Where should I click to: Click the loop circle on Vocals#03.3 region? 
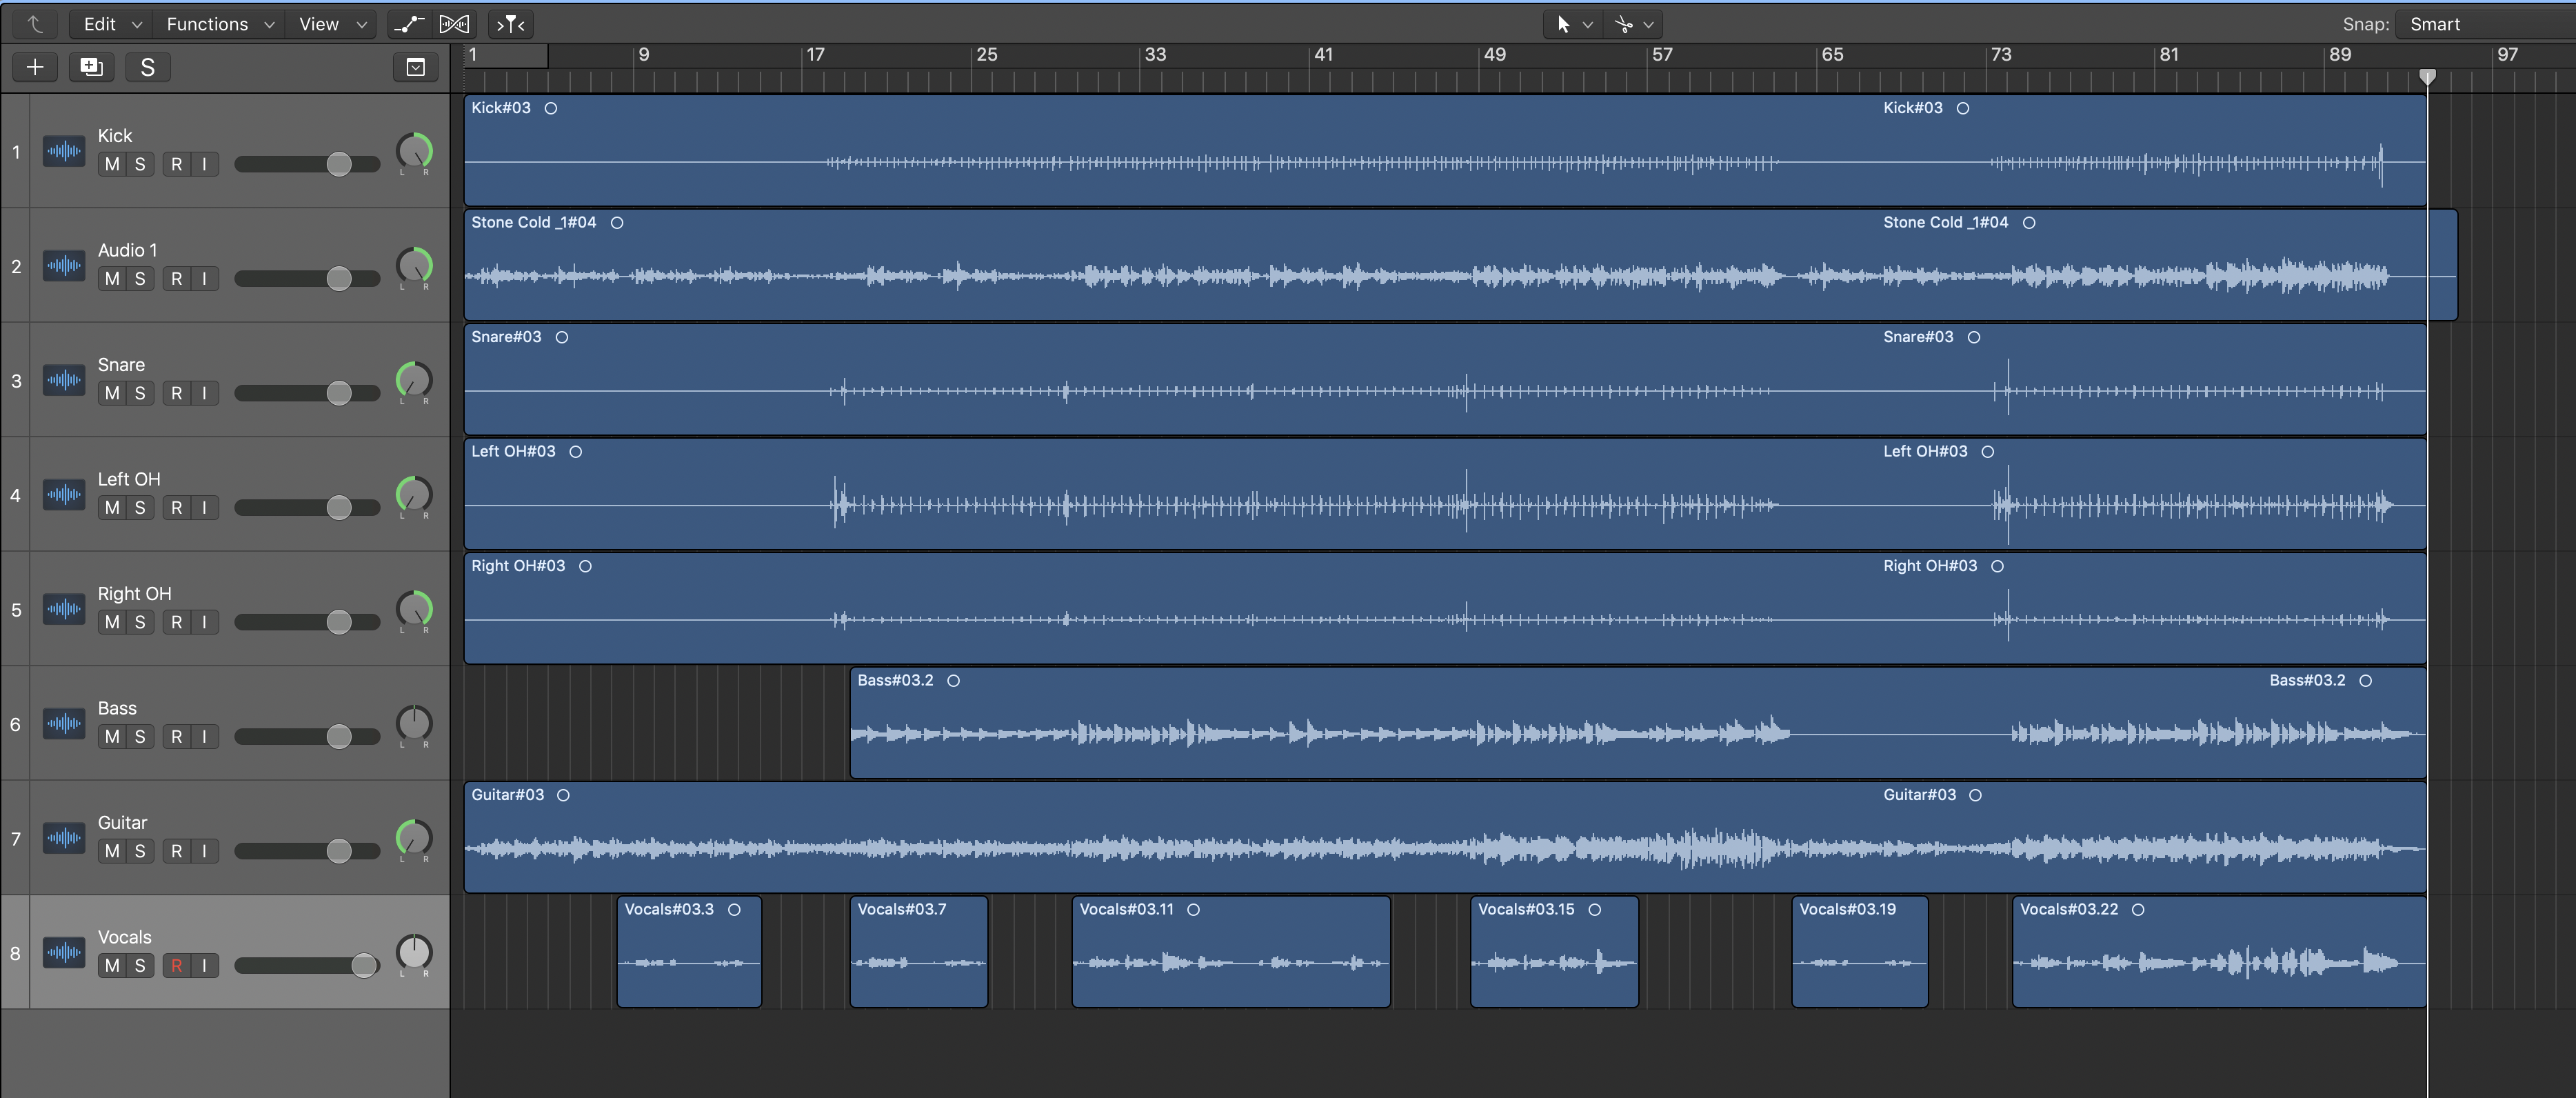(x=735, y=910)
